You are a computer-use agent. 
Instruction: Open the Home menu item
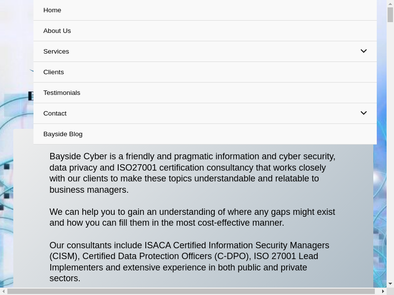pyautogui.click(x=52, y=10)
